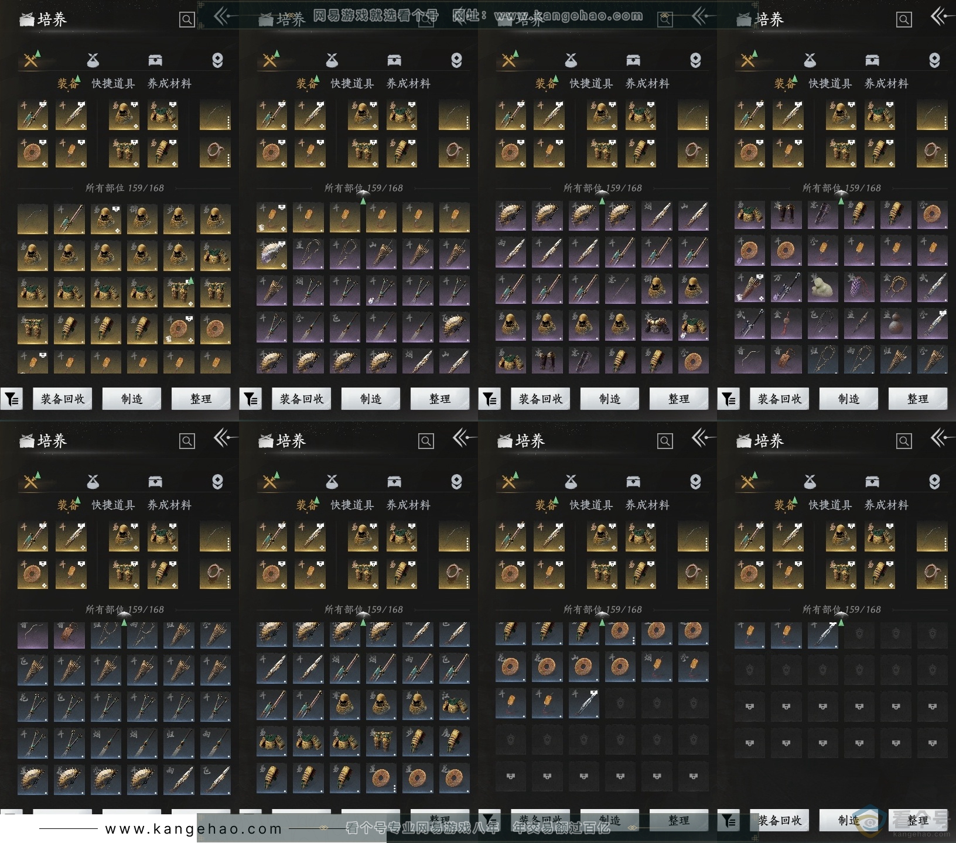Click 制造 button in third top panel

(x=610, y=399)
